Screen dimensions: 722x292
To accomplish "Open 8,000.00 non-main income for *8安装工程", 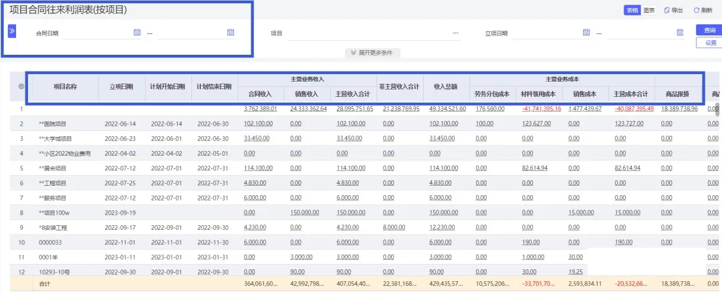I will click(x=394, y=228).
